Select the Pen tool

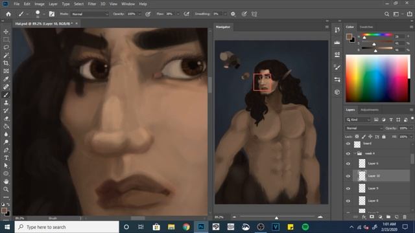[x=6, y=150]
